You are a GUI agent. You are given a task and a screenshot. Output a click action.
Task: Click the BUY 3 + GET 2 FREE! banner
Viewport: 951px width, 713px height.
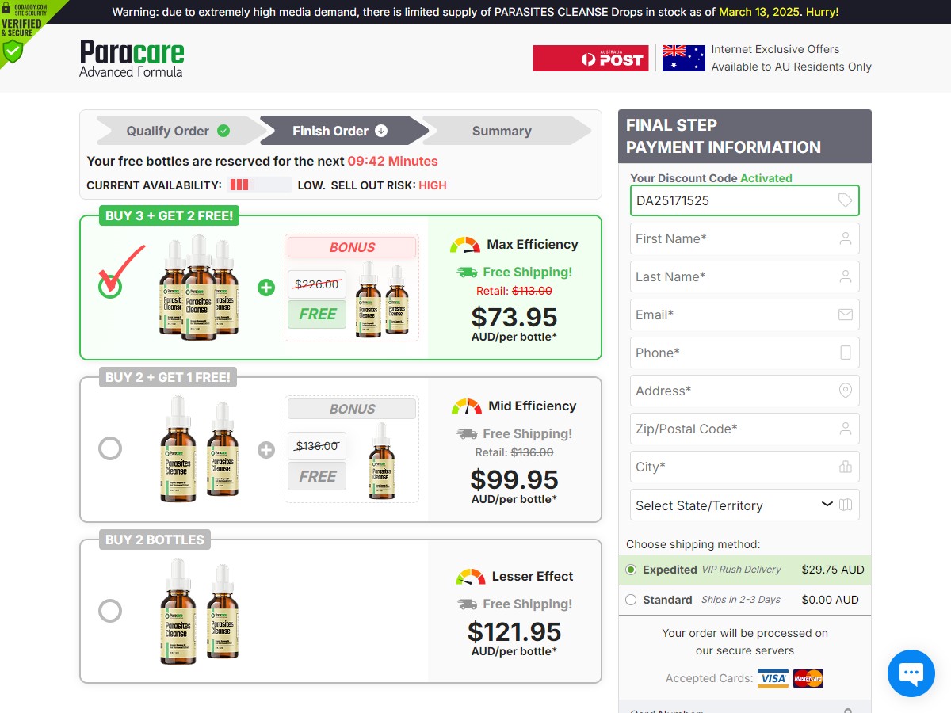tap(170, 215)
